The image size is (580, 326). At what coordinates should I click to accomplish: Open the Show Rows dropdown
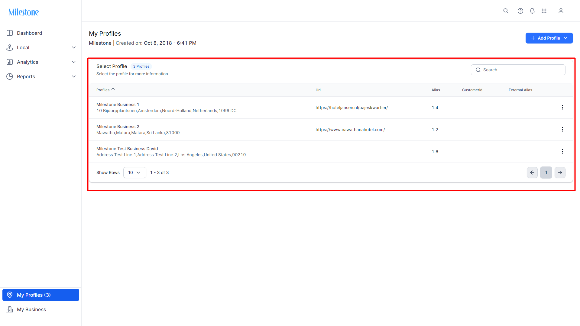tap(134, 173)
